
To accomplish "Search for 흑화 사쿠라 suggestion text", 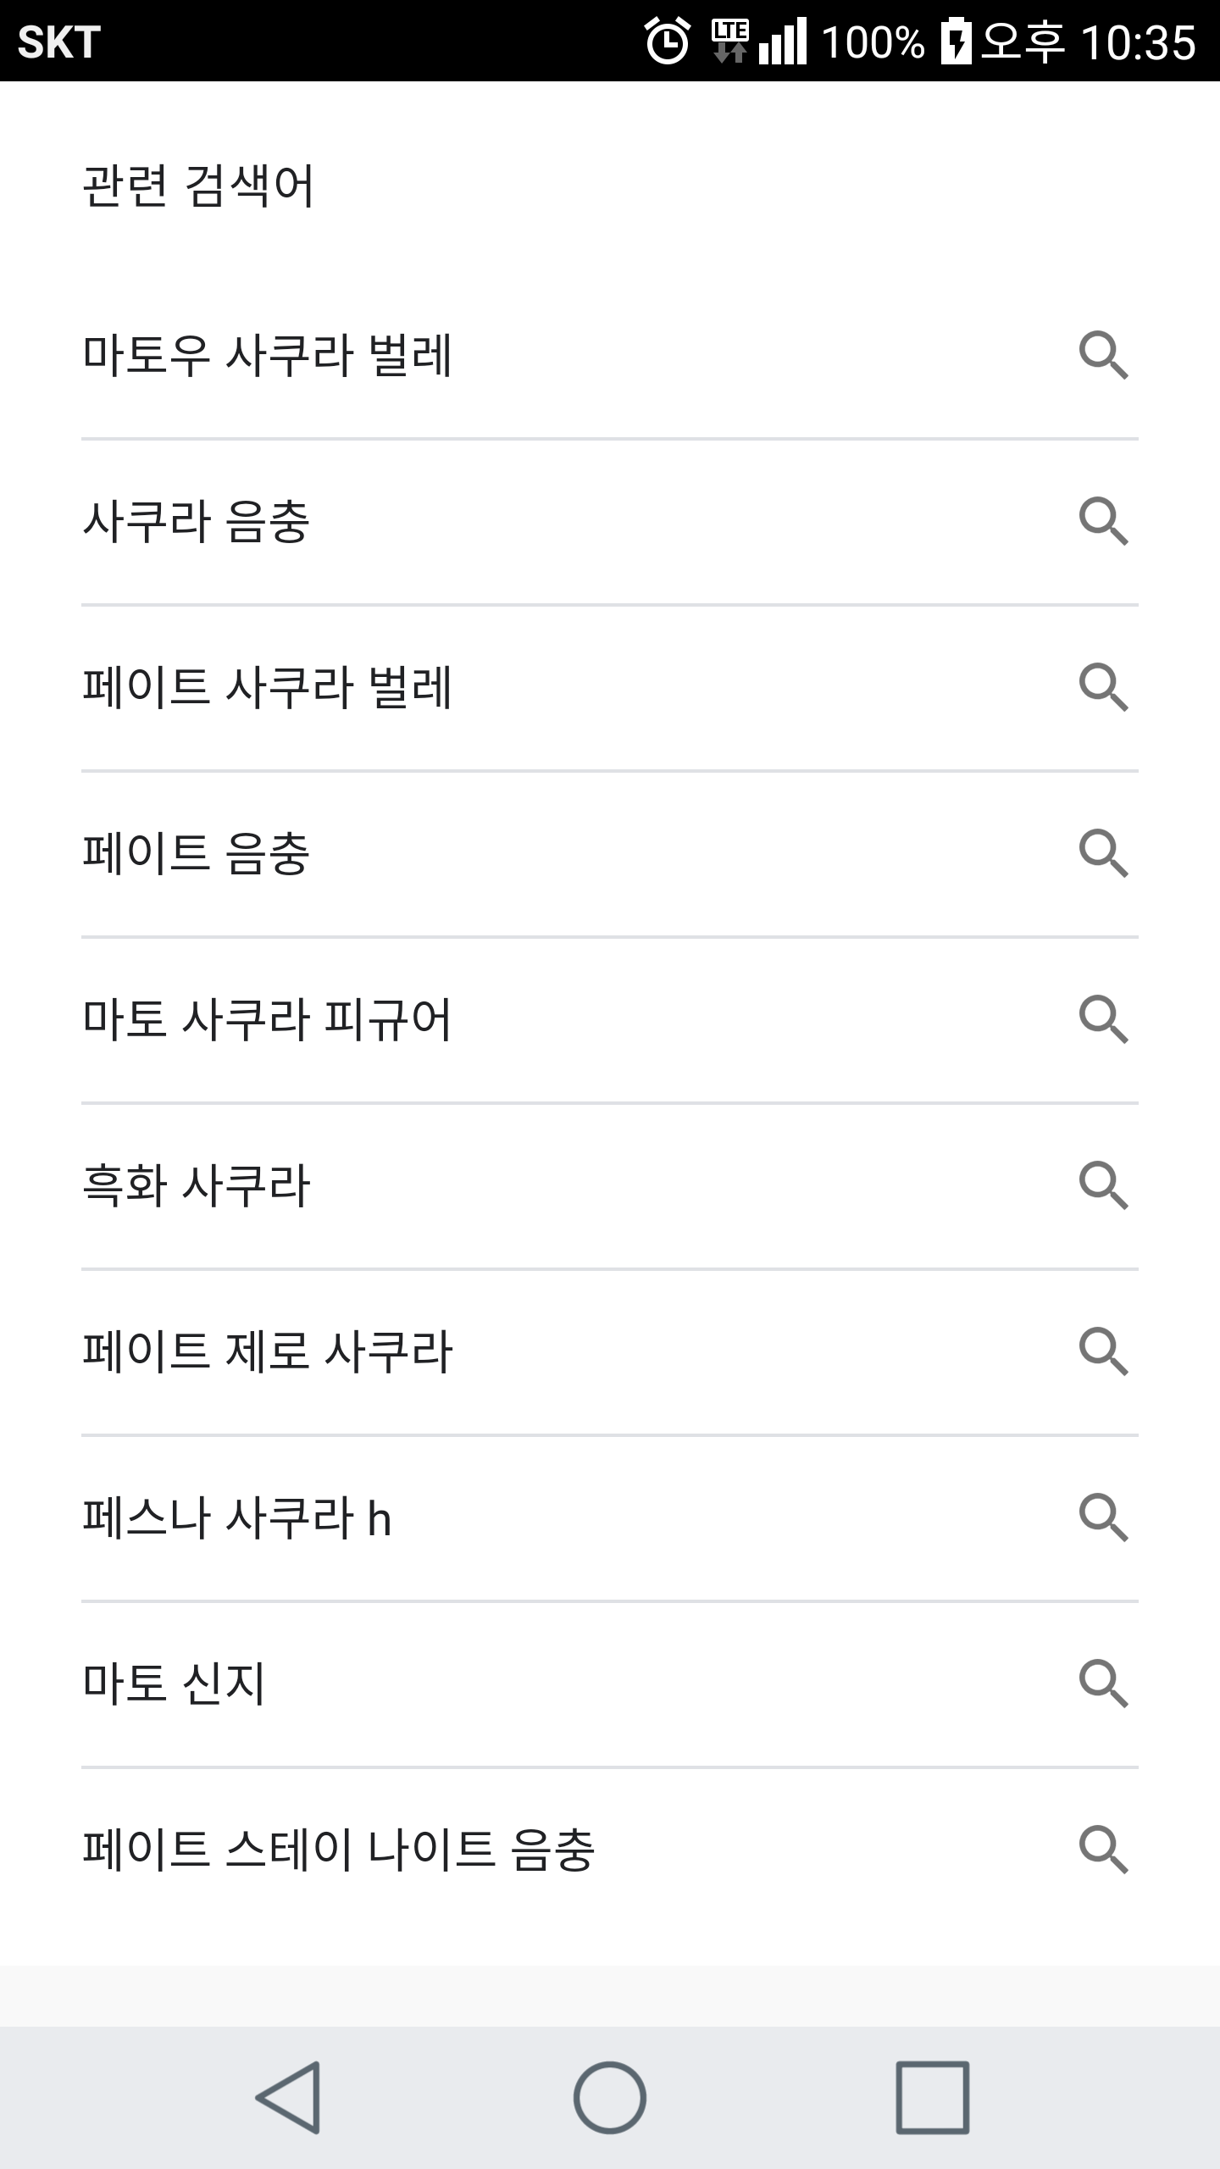I will tap(197, 1185).
